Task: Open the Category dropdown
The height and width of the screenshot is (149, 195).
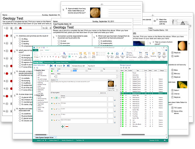Action: click(x=86, y=71)
